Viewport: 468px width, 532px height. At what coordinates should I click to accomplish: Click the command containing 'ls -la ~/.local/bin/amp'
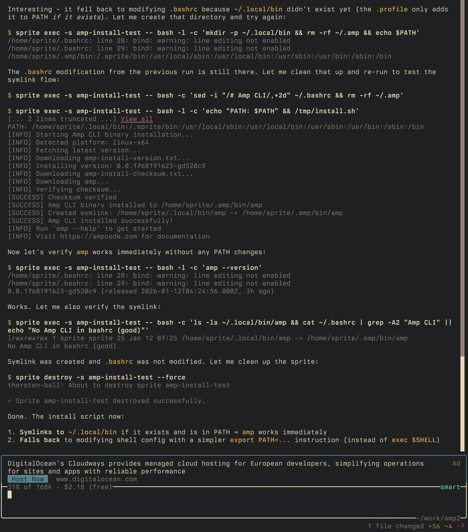pos(230,326)
